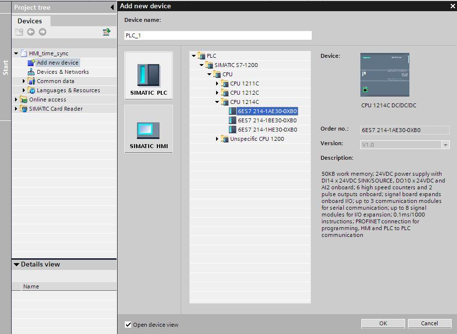Confirm the dialog with OK
This screenshot has height=334, width=457.
click(383, 323)
